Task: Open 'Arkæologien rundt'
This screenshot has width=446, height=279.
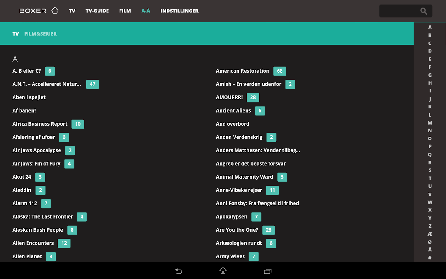Action: click(x=239, y=243)
